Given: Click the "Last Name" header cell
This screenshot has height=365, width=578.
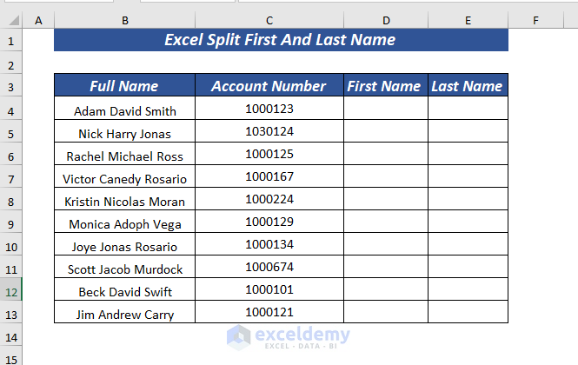Looking at the screenshot, I should 468,86.
